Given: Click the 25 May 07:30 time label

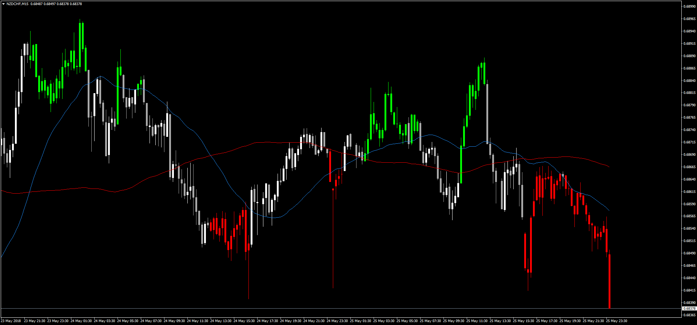Looking at the screenshot, I should click(430, 321).
